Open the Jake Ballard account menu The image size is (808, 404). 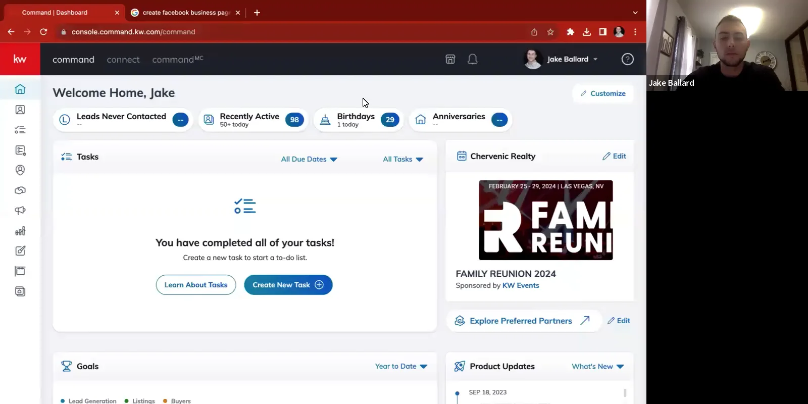[x=561, y=59]
